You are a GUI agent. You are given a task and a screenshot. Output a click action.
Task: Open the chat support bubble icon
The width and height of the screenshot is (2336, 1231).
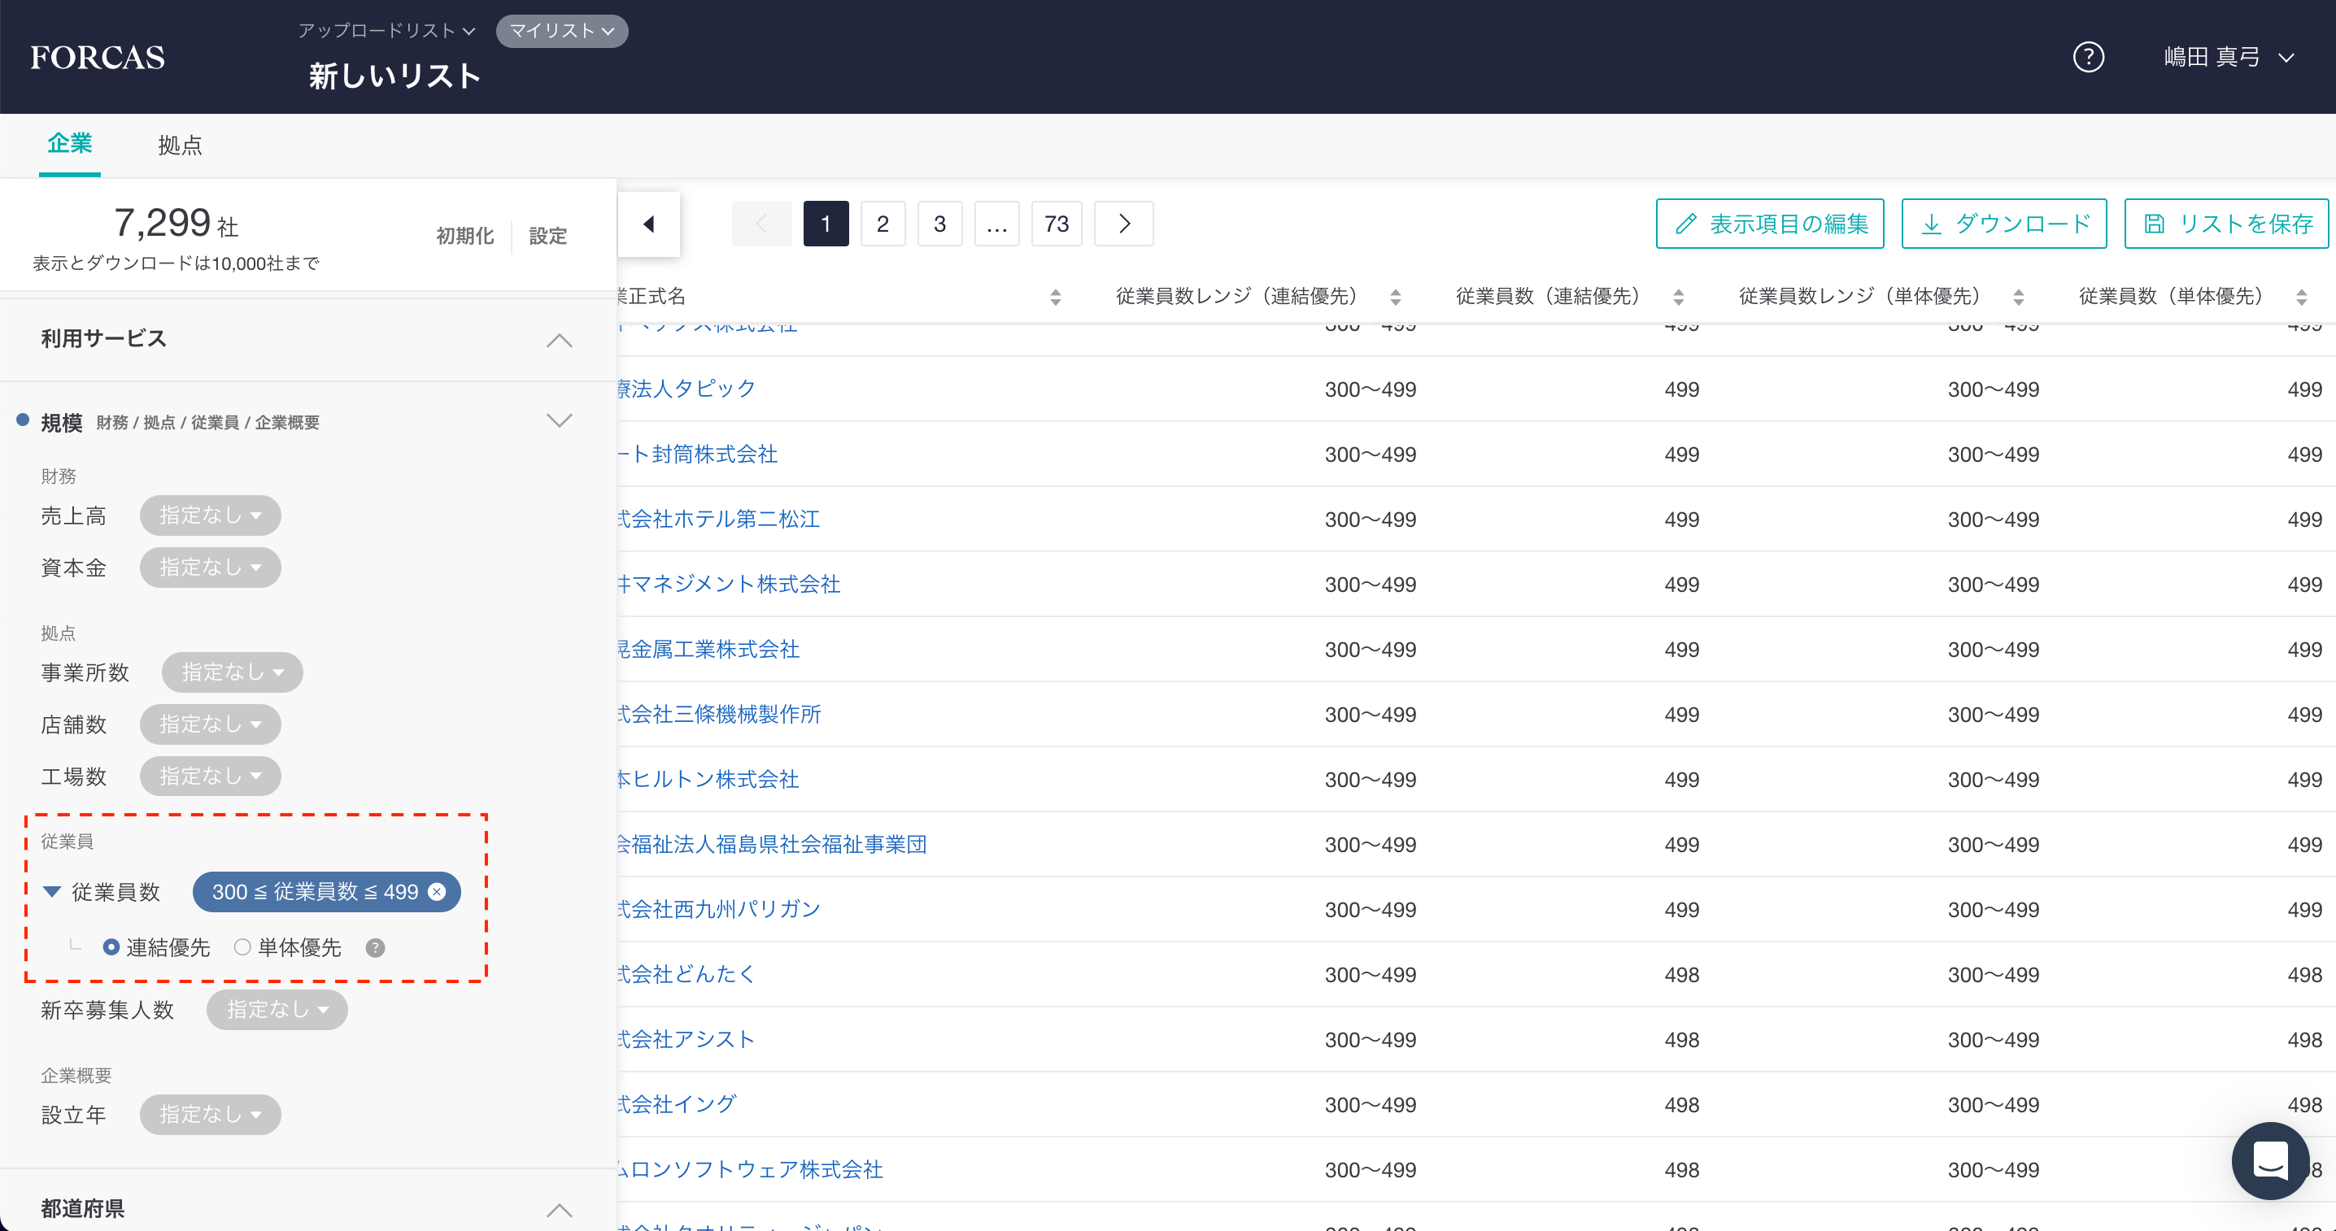pyautogui.click(x=2270, y=1160)
